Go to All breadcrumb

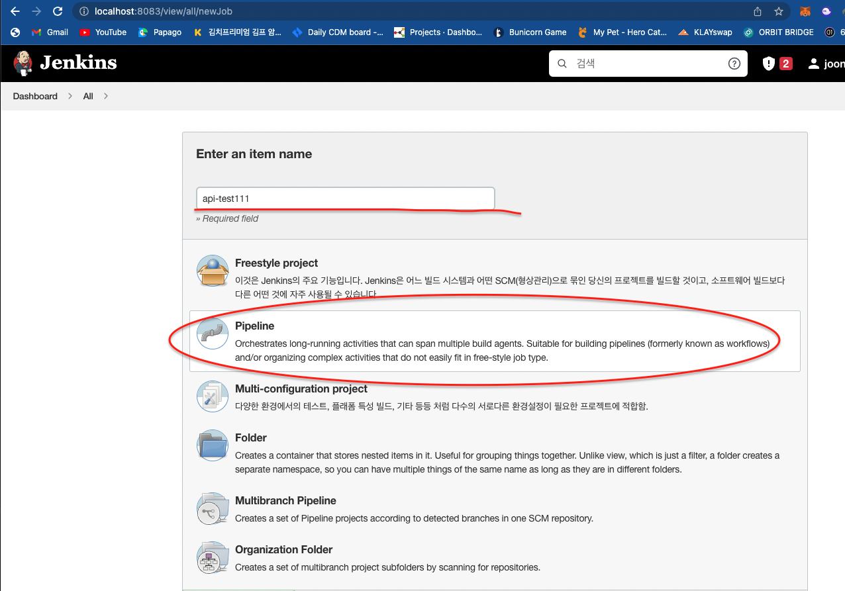coord(88,96)
